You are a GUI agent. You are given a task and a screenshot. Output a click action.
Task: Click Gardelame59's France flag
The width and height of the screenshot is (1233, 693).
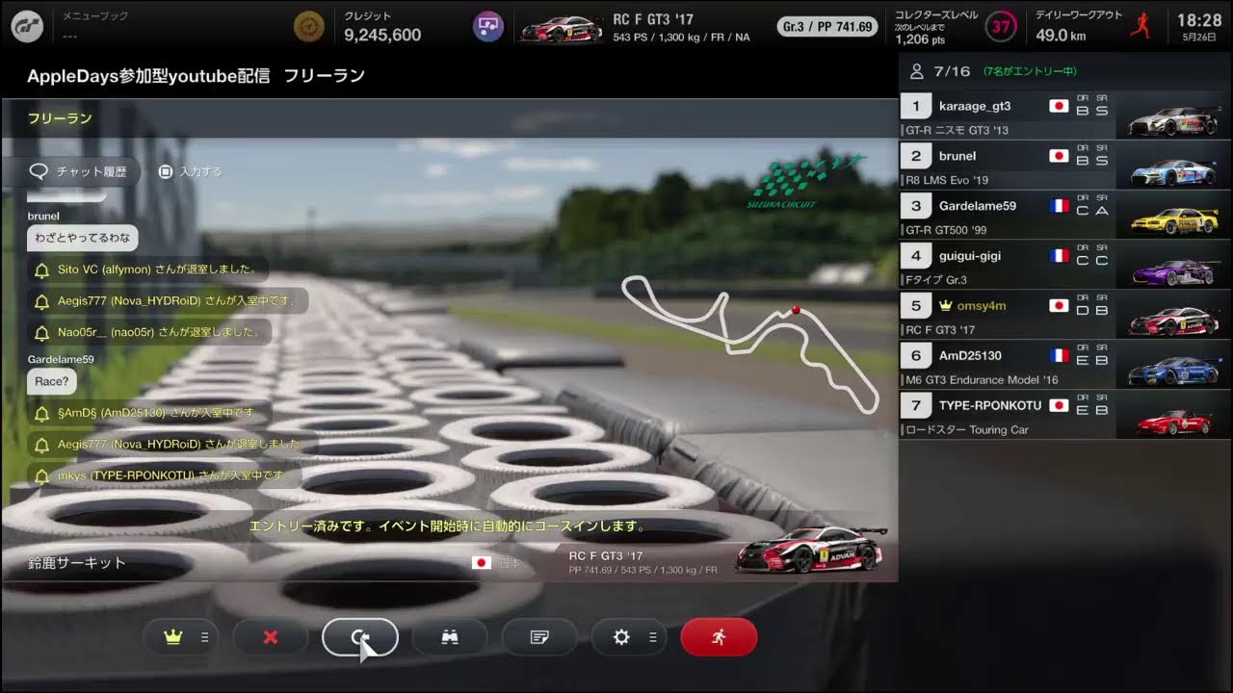point(1059,206)
